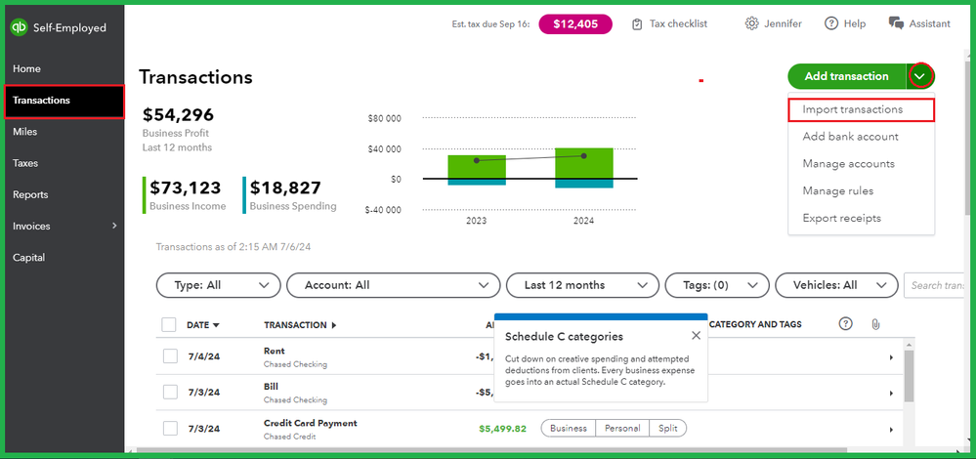
Task: Click the Rent transaction name
Action: coord(275,351)
